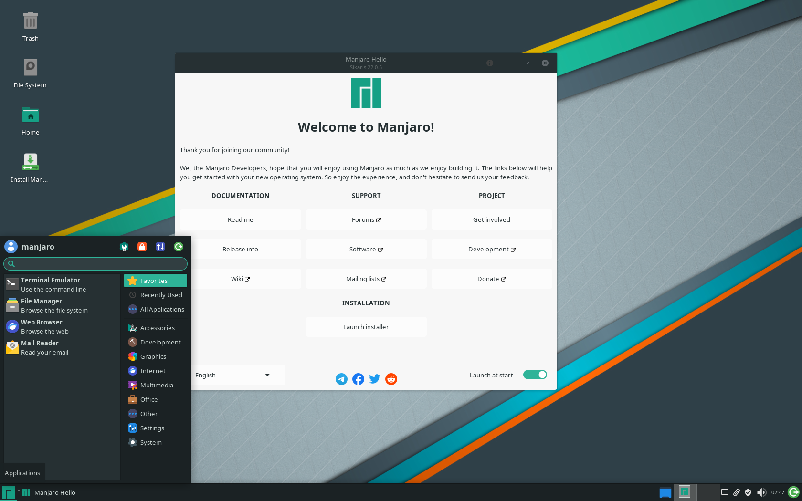This screenshot has width=802, height=501.
Task: Open the Graphics category
Action: point(156,356)
